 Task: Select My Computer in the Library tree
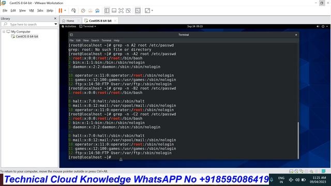tap(21, 32)
